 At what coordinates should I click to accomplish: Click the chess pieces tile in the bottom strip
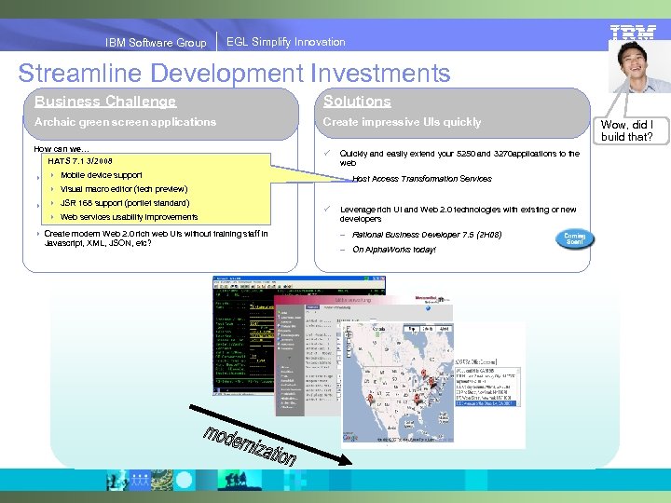pyautogui.click(x=117, y=480)
